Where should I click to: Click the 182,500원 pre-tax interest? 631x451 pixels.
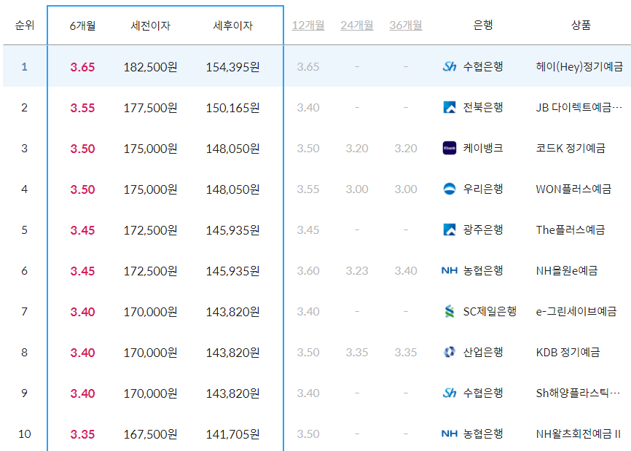click(x=151, y=67)
